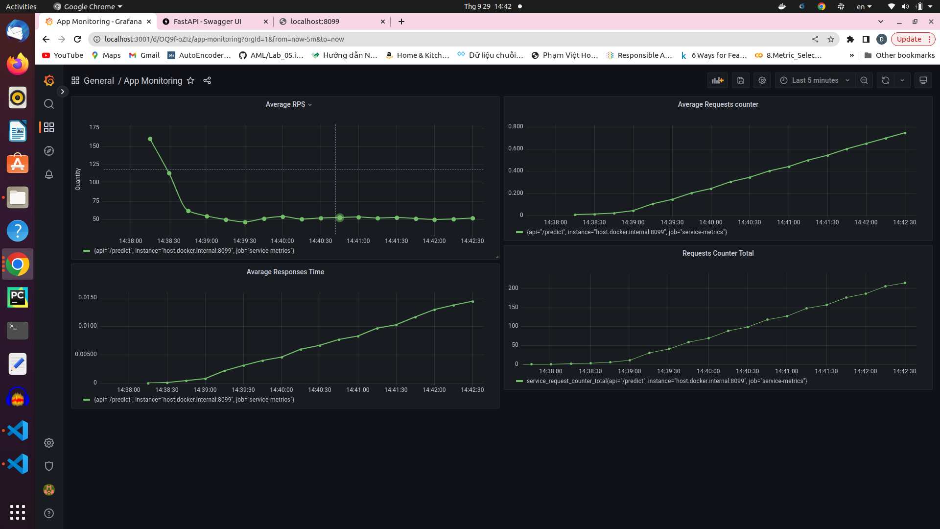
Task: Open Explore compass icon in sidebar
Action: 49,151
